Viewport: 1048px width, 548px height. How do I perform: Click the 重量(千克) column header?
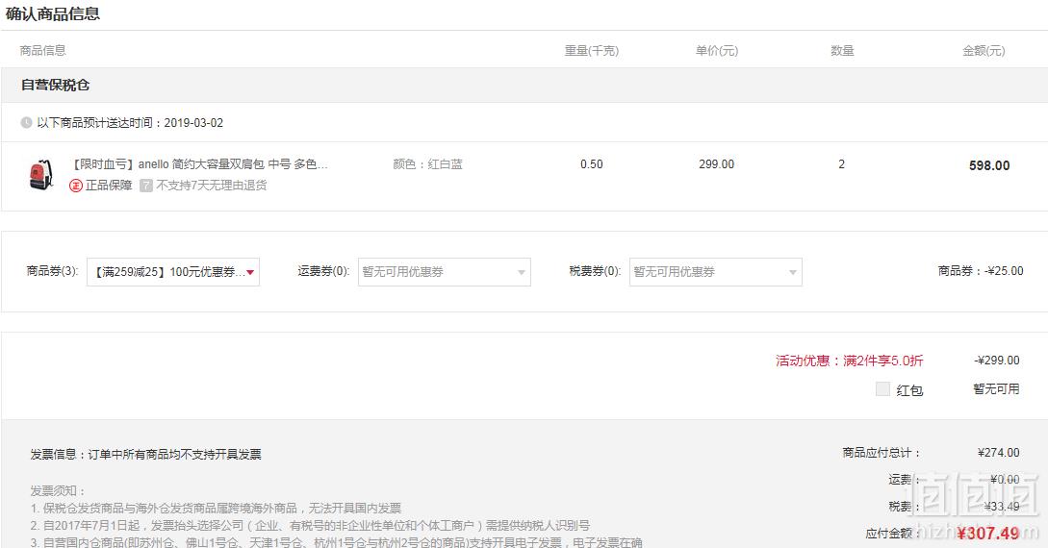(x=592, y=51)
